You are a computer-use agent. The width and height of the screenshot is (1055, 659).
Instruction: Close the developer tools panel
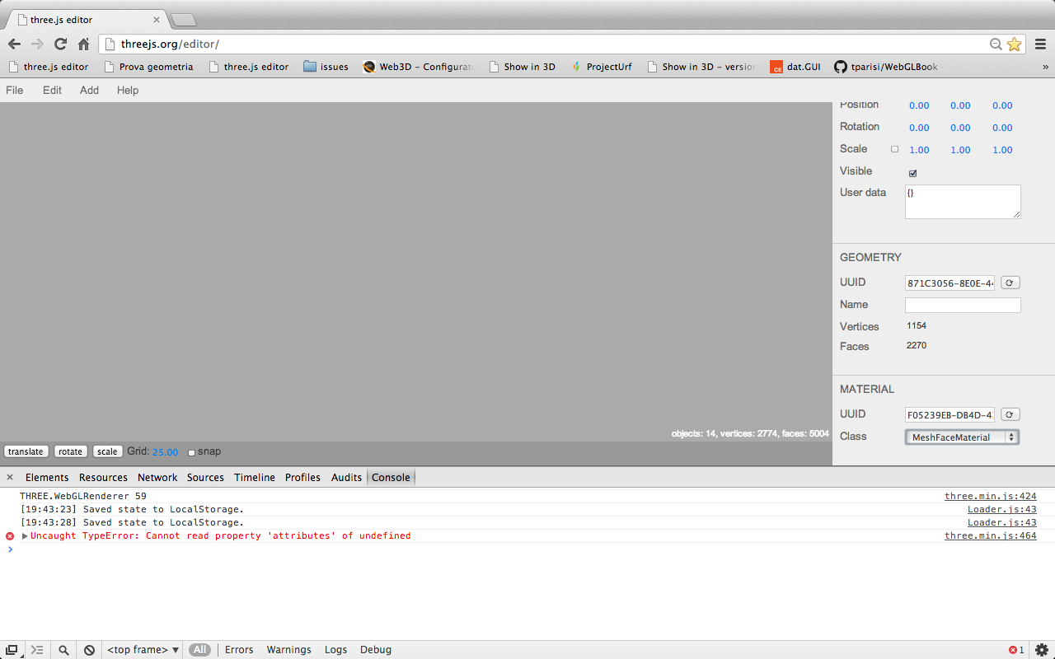click(10, 477)
